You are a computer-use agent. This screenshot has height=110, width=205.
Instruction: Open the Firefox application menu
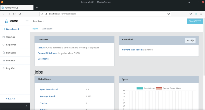pyautogui.click(x=202, y=14)
